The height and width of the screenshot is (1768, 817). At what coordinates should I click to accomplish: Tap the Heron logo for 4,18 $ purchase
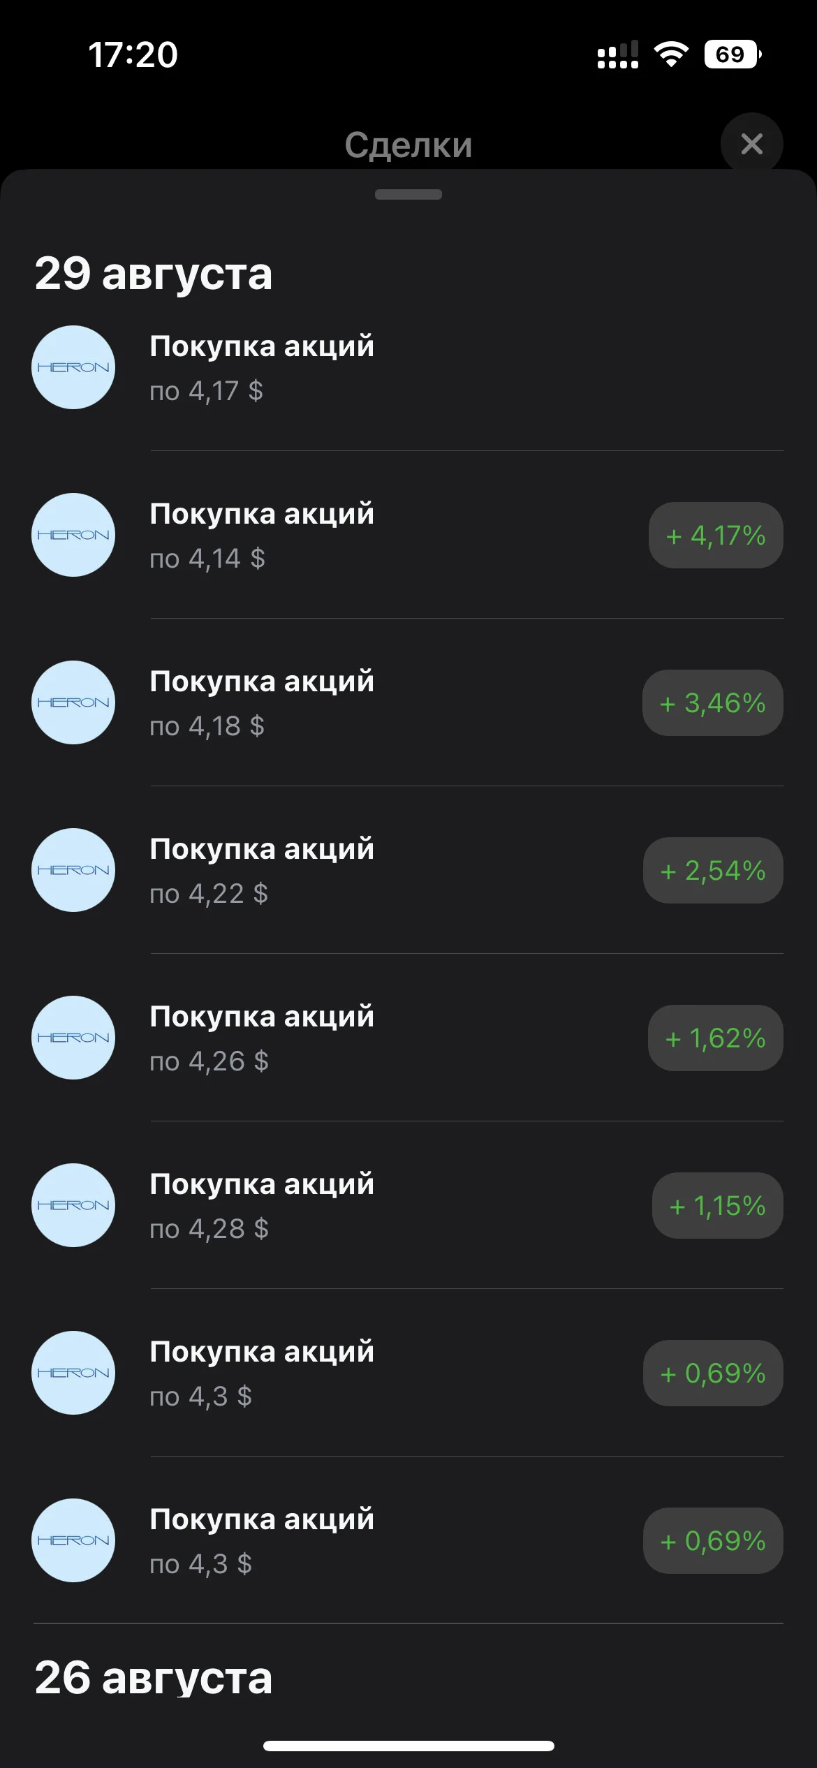(73, 702)
